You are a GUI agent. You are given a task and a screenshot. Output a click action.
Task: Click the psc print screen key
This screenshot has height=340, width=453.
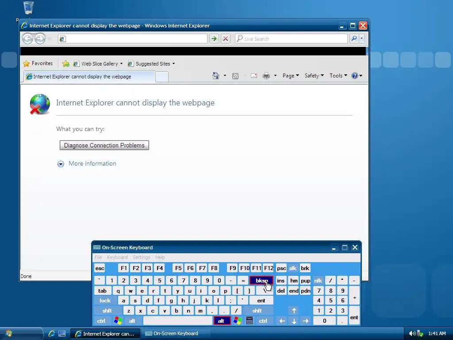click(281, 268)
